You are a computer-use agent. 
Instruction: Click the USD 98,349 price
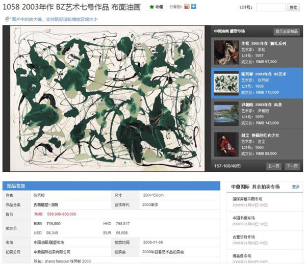[x=46, y=233]
